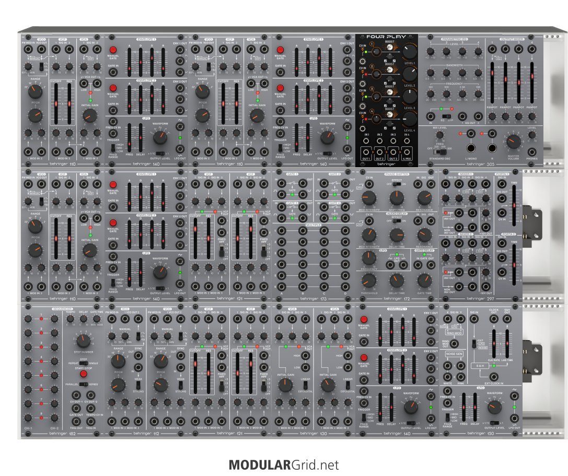Select the Four Play IN 4 jack
The width and height of the screenshot is (568, 476).
407,140
